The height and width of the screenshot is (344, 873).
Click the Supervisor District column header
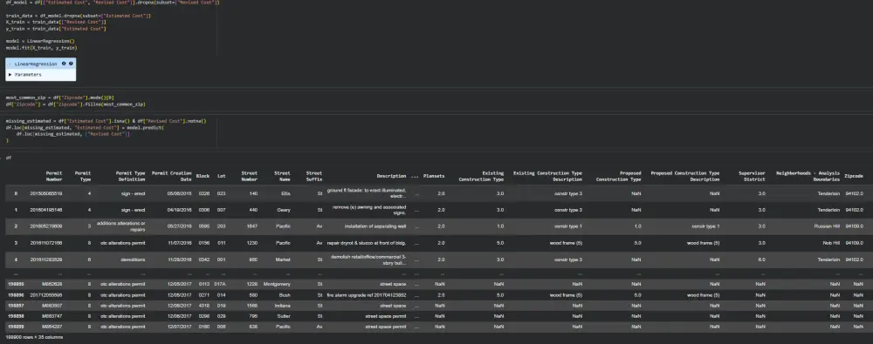point(753,176)
